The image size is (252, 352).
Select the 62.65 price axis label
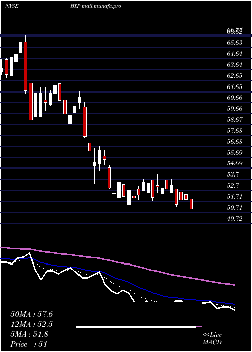235,75
